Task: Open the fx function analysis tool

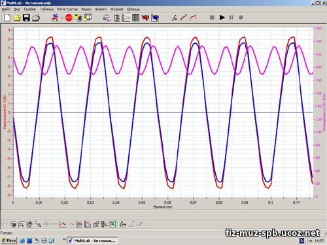Action: pyautogui.click(x=174, y=18)
